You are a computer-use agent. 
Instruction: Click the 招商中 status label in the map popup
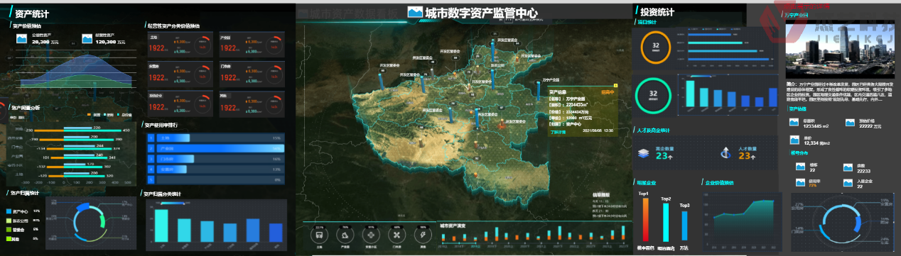pos(608,92)
